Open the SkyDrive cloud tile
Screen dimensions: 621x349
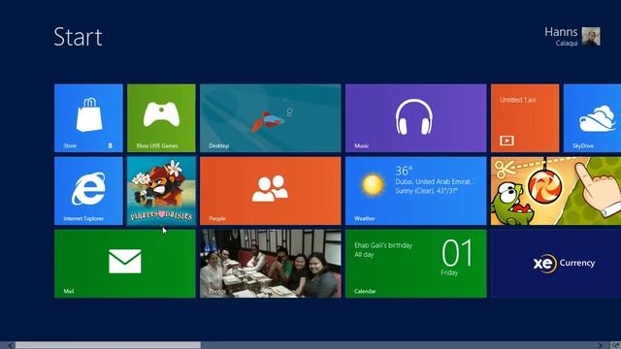[592, 118]
